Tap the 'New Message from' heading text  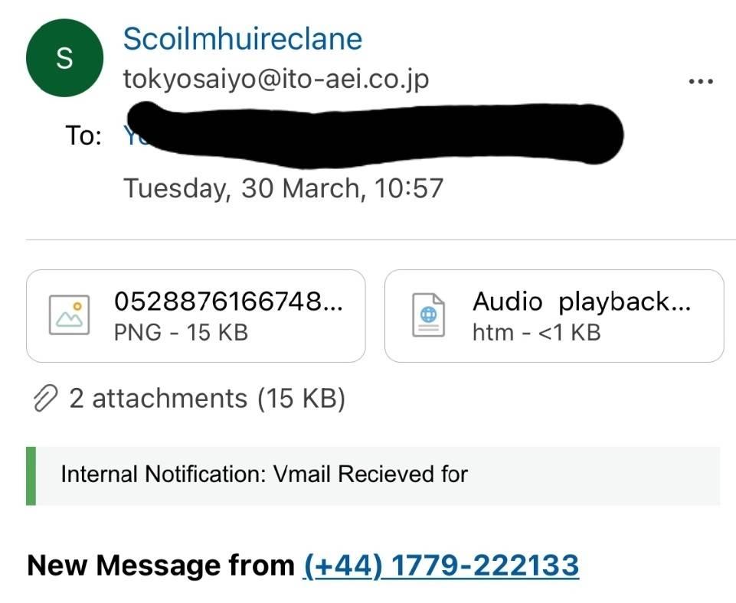click(161, 565)
